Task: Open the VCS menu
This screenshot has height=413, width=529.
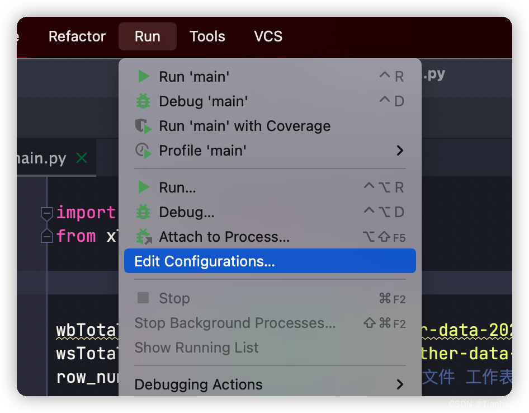Action: pos(268,36)
